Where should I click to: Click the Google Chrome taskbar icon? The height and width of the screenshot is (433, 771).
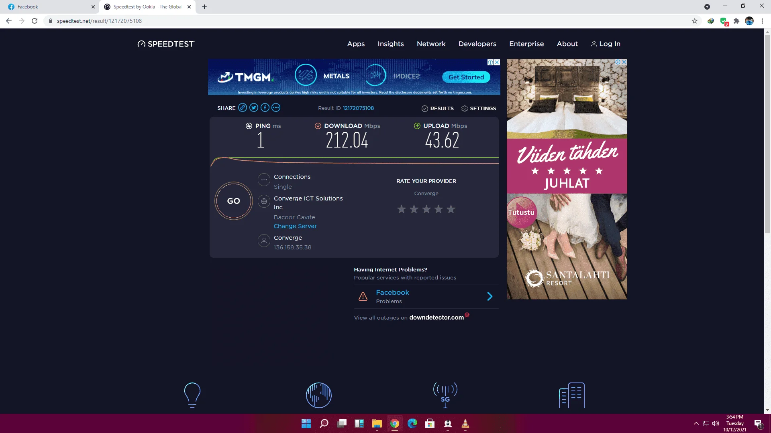pyautogui.click(x=395, y=424)
